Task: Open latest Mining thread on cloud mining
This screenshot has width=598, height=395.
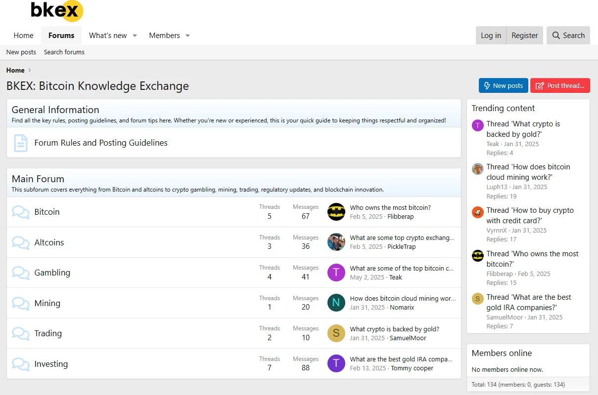Action: click(x=403, y=298)
